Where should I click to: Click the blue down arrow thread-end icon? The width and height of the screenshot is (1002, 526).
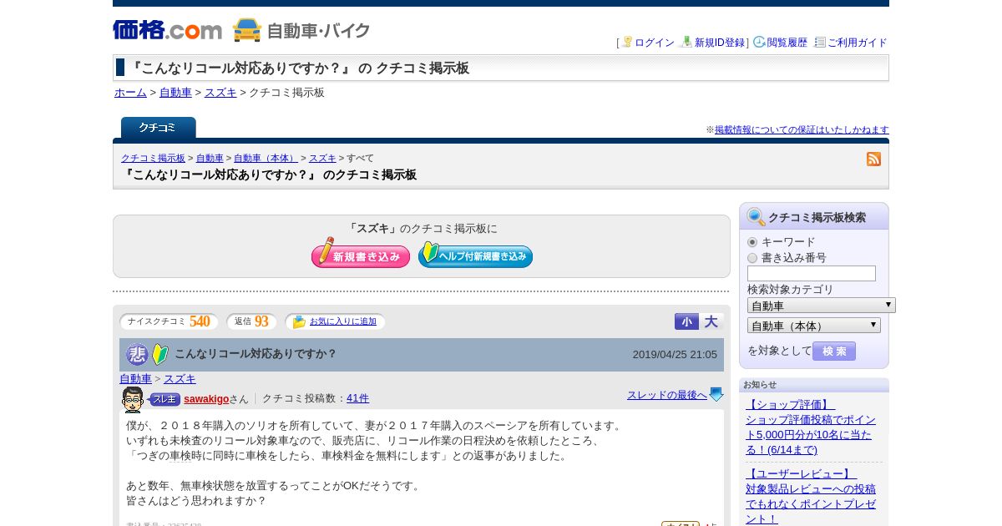coord(716,395)
